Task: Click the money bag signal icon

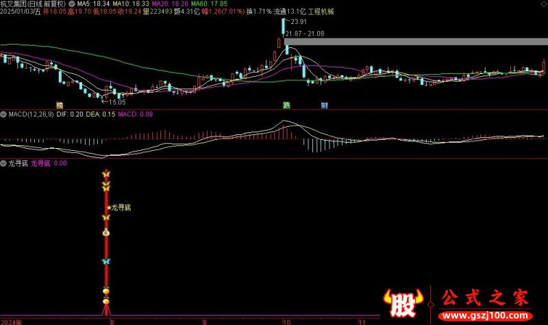Action: point(106,232)
